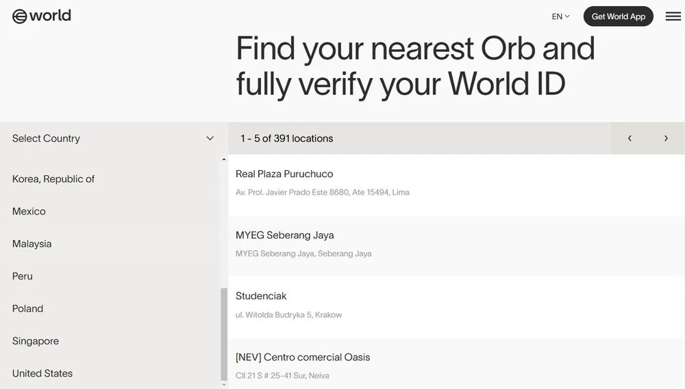Go to previous page of locations

(x=630, y=138)
